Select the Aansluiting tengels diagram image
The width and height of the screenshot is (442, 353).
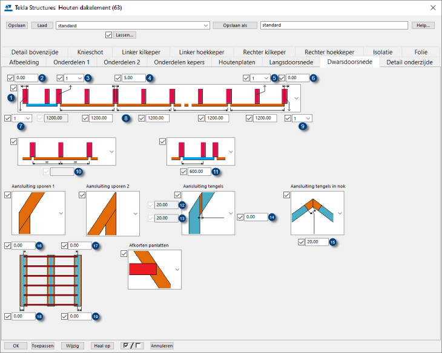coord(204,213)
